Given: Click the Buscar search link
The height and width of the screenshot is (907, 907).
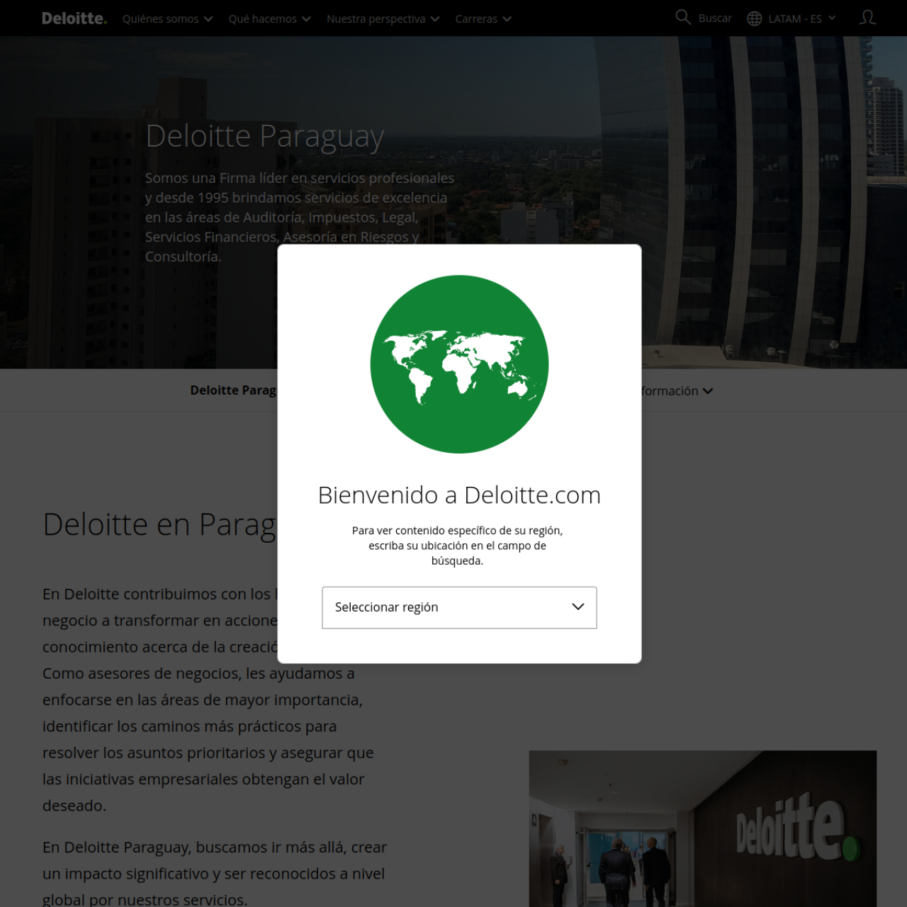Looking at the screenshot, I should click(x=715, y=18).
